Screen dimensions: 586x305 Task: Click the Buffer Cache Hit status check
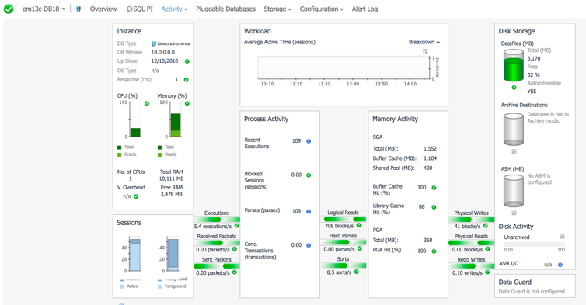434,188
